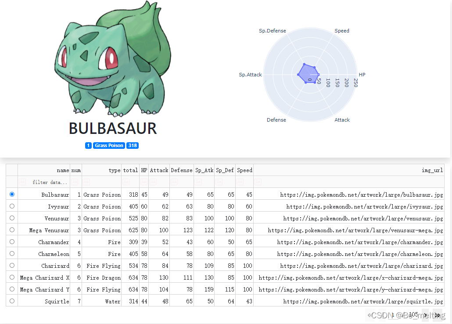
Task: Toggle case sensitivity for Speed filter
Action: tap(240, 182)
